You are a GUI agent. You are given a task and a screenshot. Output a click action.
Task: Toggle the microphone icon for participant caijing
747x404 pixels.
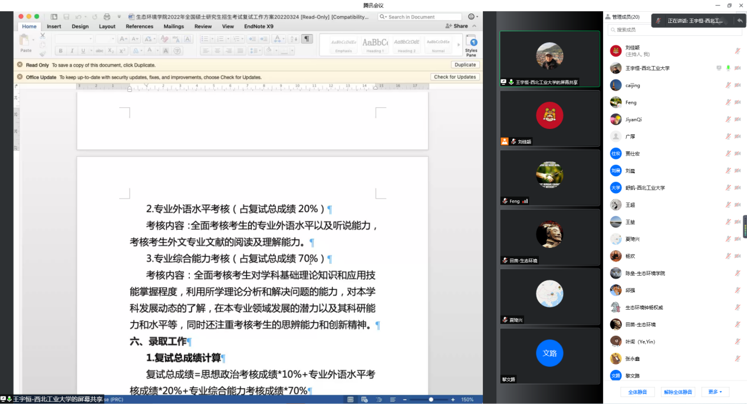click(x=728, y=85)
